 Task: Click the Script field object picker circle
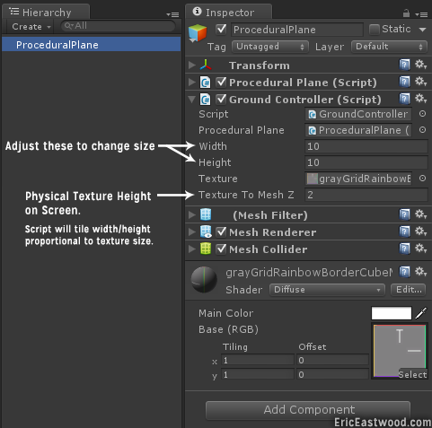click(422, 114)
